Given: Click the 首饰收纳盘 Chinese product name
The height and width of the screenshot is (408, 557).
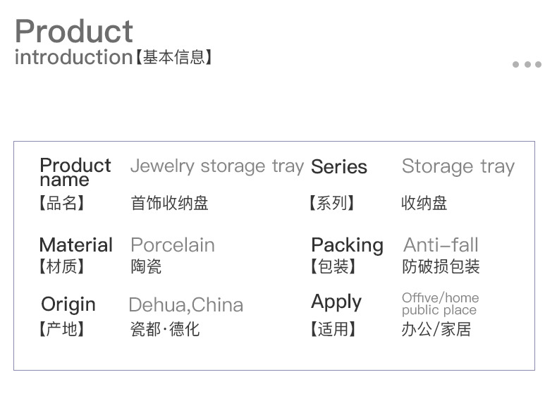Looking at the screenshot, I should pyautogui.click(x=169, y=204).
